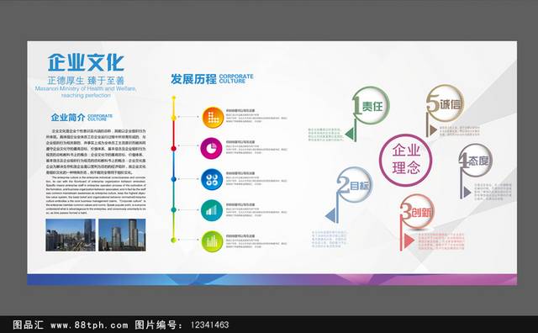This screenshot has height=333, width=538.
Task: Select the 5 诚信 circle badge
Action: 445,103
